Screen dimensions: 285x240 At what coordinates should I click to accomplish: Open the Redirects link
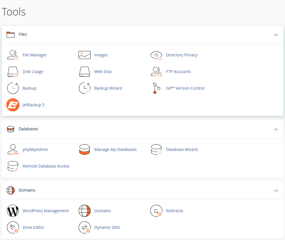175,211
